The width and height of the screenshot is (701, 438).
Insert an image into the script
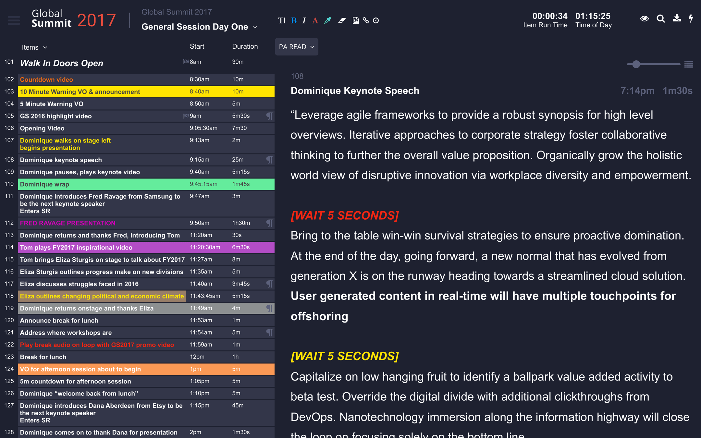[x=355, y=20]
